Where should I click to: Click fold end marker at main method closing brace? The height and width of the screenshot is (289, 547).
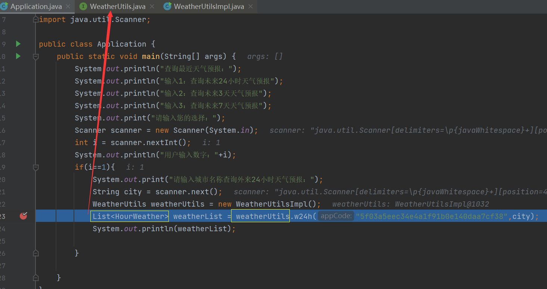click(36, 278)
